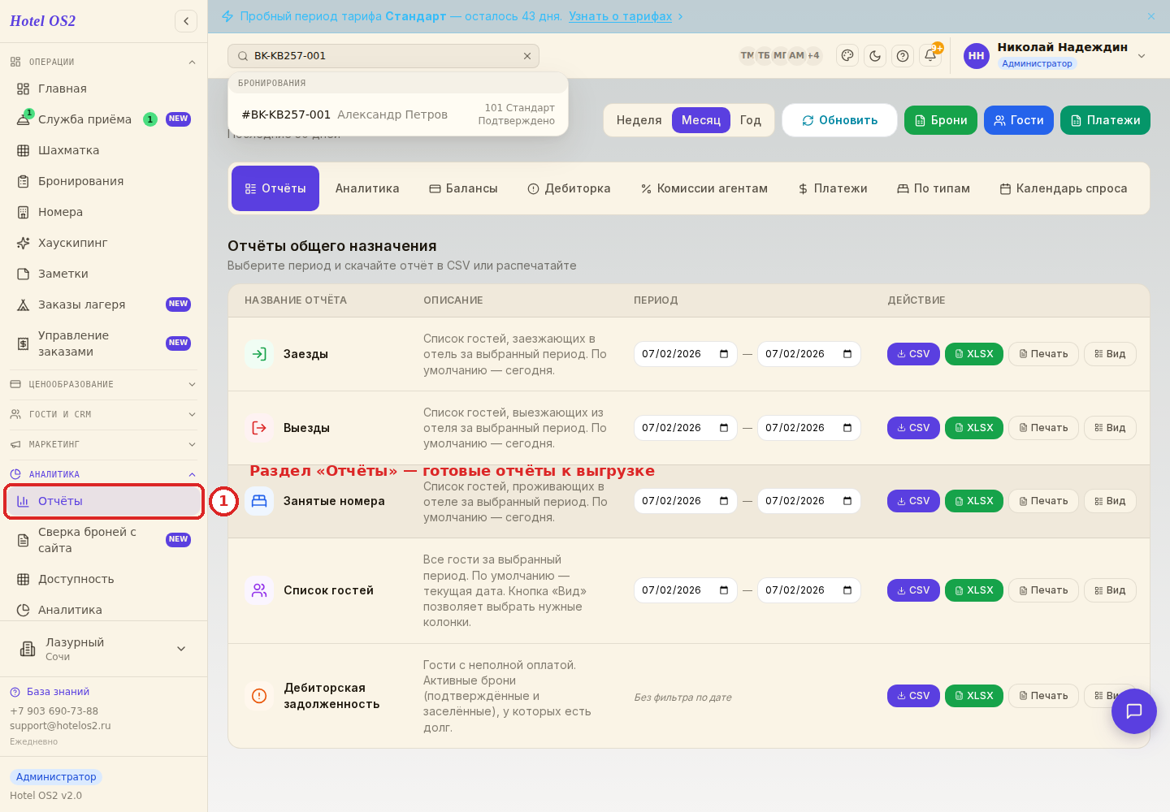This screenshot has height=812, width=1170.
Task: Download Заезды report as XLSX
Action: pyautogui.click(x=974, y=354)
